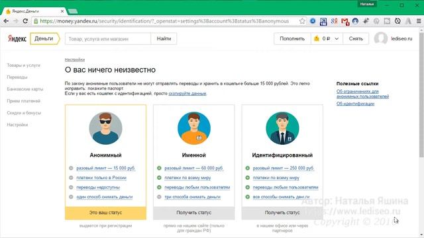Click the green plus beside 60 000 руб
This screenshot has width=424, height=238.
click(159, 168)
